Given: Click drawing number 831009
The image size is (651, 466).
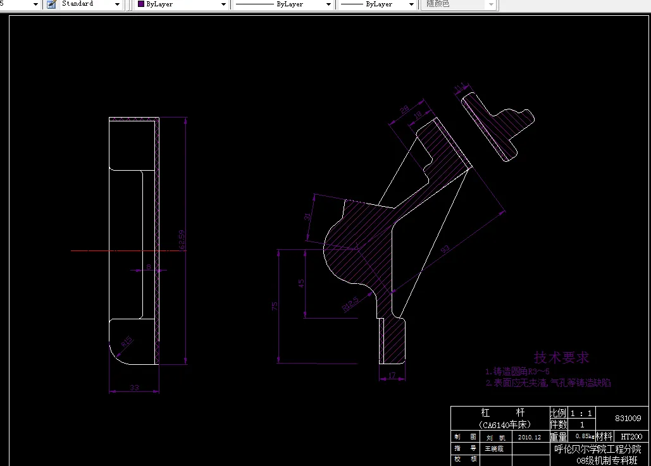Looking at the screenshot, I should (628, 419).
